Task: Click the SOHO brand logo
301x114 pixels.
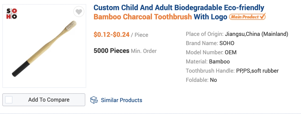Action: click(11, 14)
